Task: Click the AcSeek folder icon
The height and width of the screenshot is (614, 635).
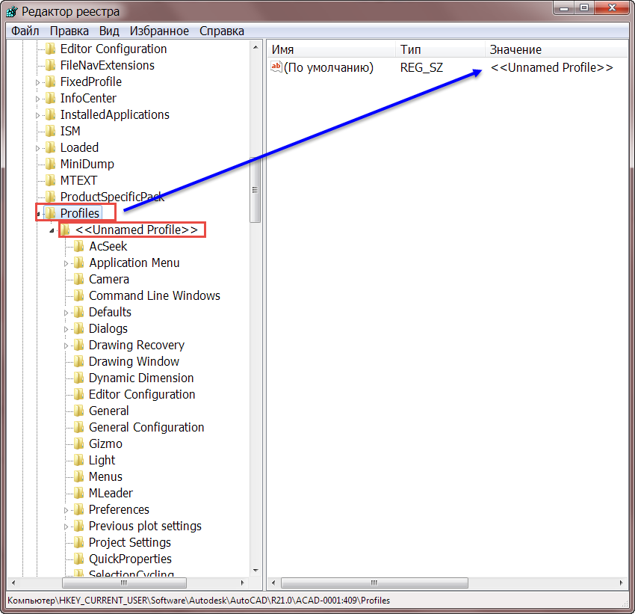Action: [79, 246]
